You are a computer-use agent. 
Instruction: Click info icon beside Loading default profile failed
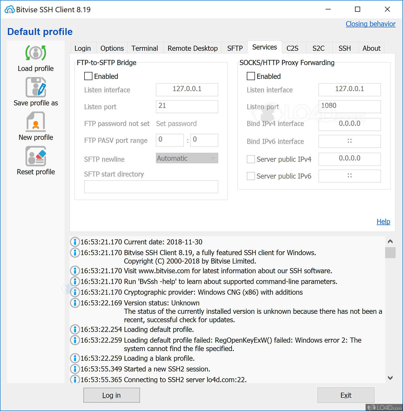(75, 340)
